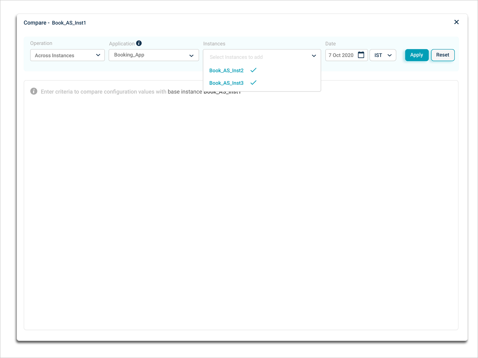Click the empty comparison results panel

pyautogui.click(x=241, y=214)
